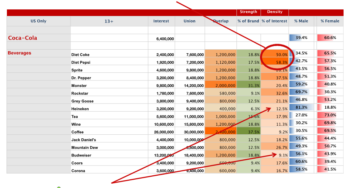Screen dimensions: 345x188
Task: Select Heineken's 81.3% male cell
Action: [301, 107]
